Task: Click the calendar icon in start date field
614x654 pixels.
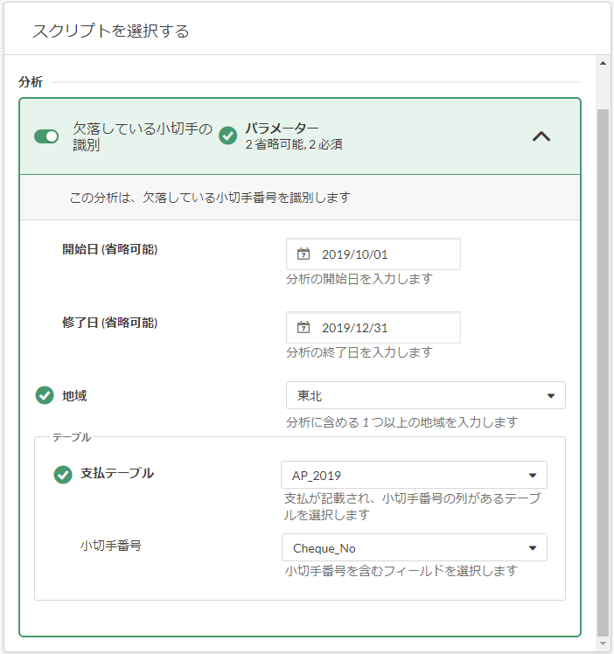Action: tap(304, 254)
